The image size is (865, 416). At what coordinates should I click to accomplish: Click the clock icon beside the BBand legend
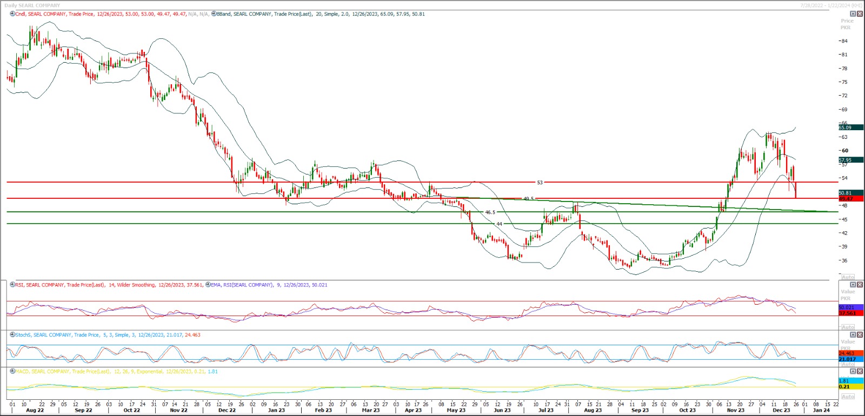tap(214, 14)
